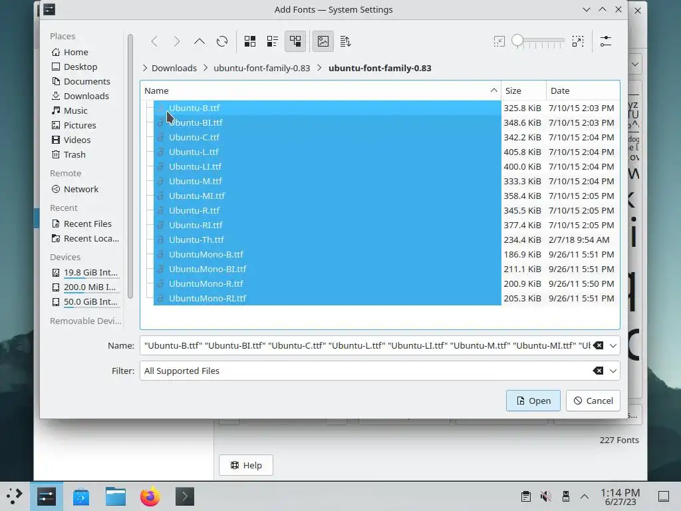Select the file UbuntuMono-RI.ttf

327,299
